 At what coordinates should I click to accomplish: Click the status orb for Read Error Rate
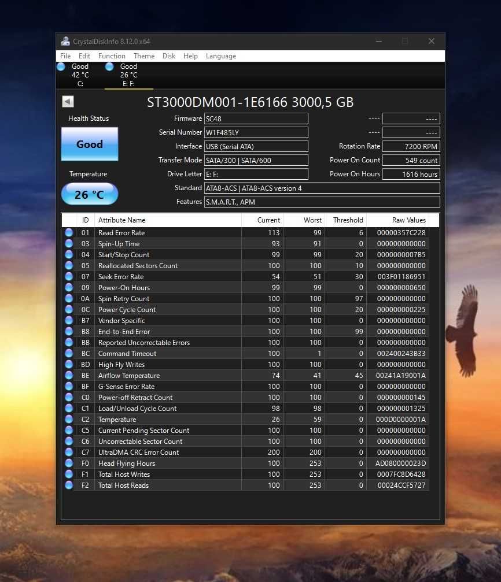coord(69,232)
